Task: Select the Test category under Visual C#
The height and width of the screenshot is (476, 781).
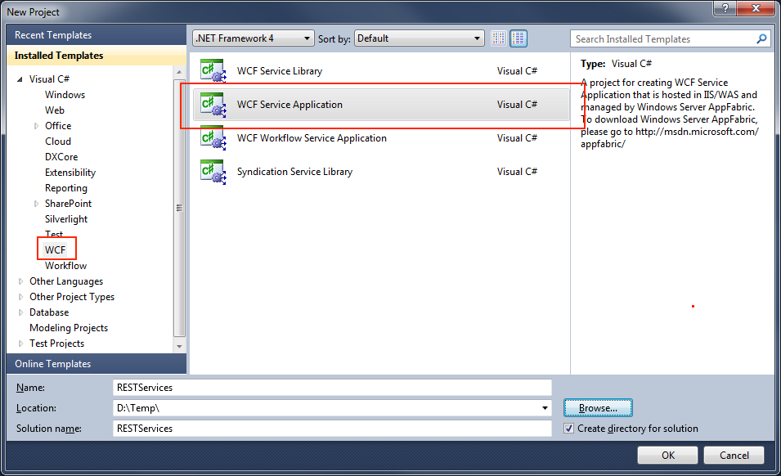Action: pos(54,234)
